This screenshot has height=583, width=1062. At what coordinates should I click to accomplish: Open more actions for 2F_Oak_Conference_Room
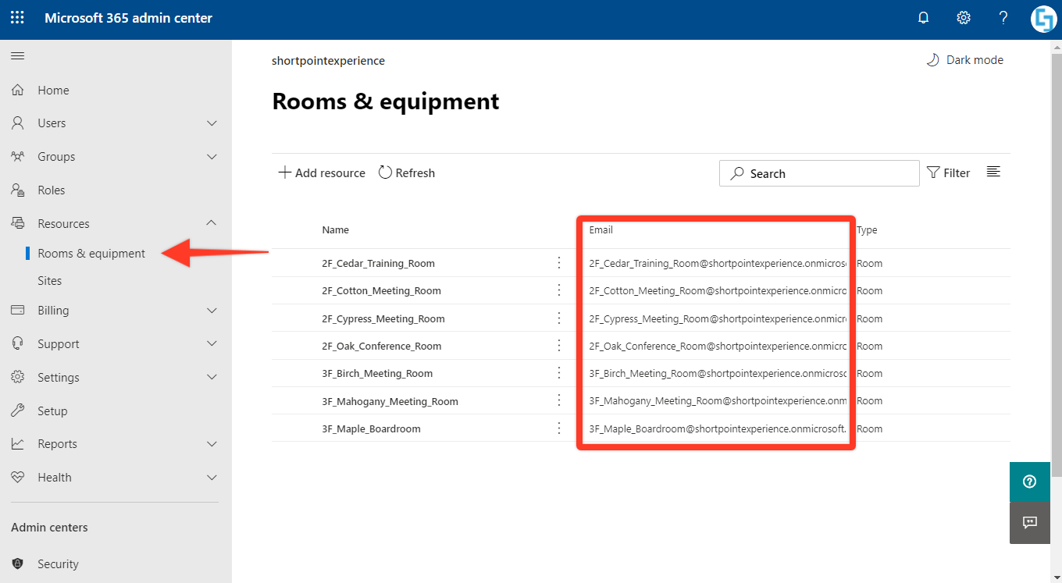pyautogui.click(x=559, y=345)
